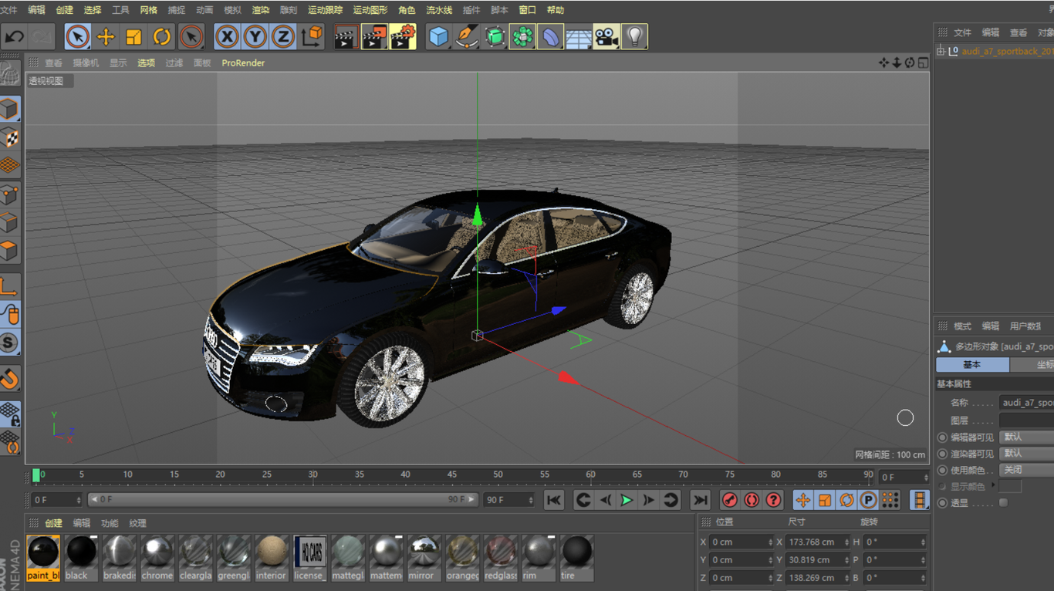The width and height of the screenshot is (1054, 591).
Task: Render to Picture Viewer icon
Action: (374, 36)
